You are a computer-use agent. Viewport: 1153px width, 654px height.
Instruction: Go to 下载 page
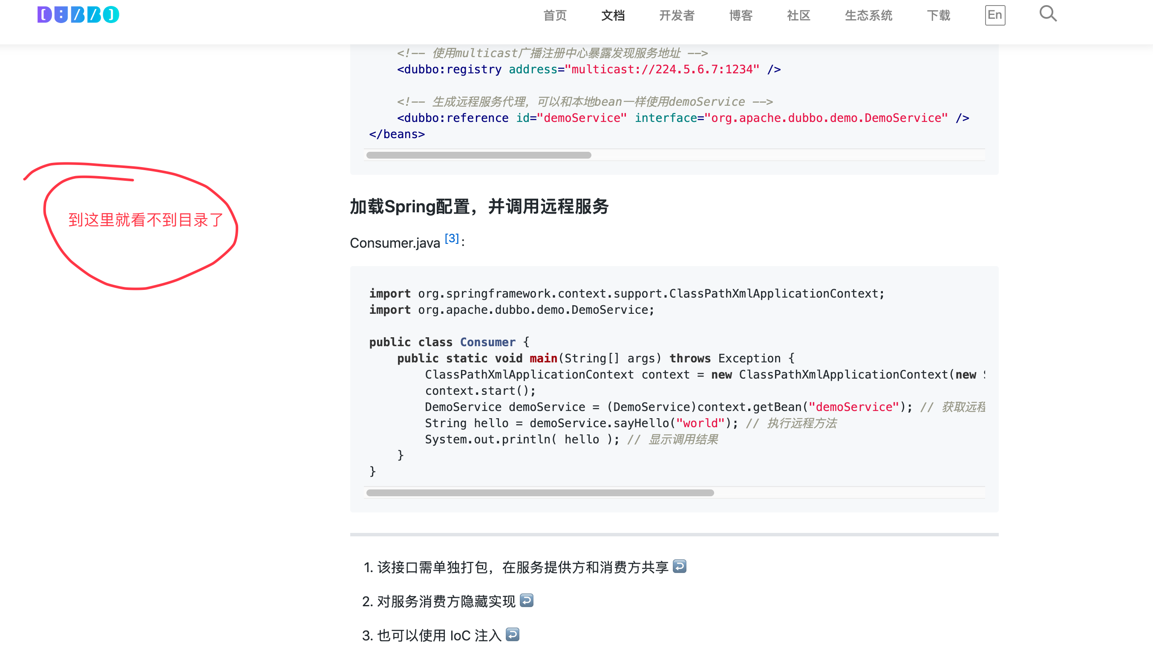[939, 16]
